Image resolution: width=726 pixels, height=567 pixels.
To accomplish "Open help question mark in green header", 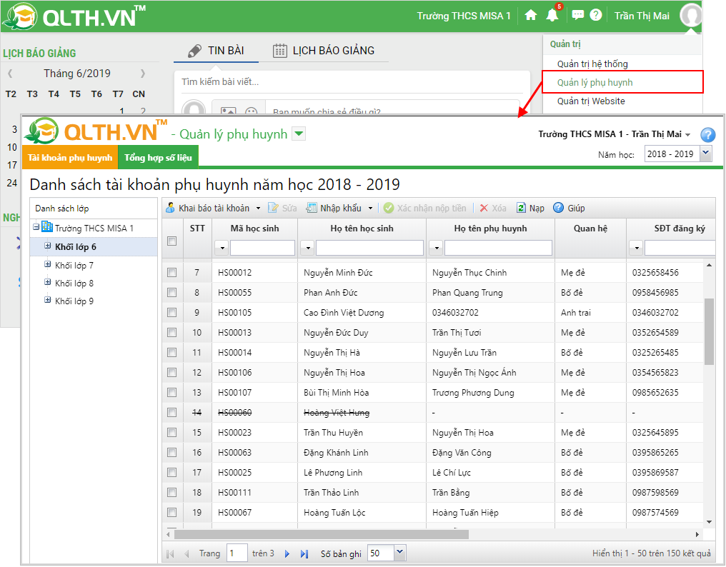I will point(595,15).
